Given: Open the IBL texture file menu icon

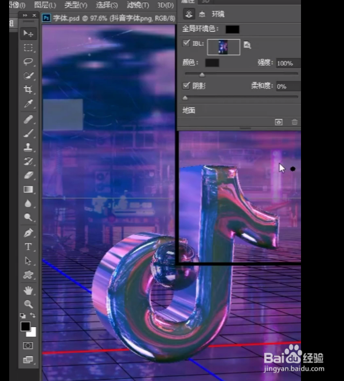Looking at the screenshot, I should (x=247, y=45).
